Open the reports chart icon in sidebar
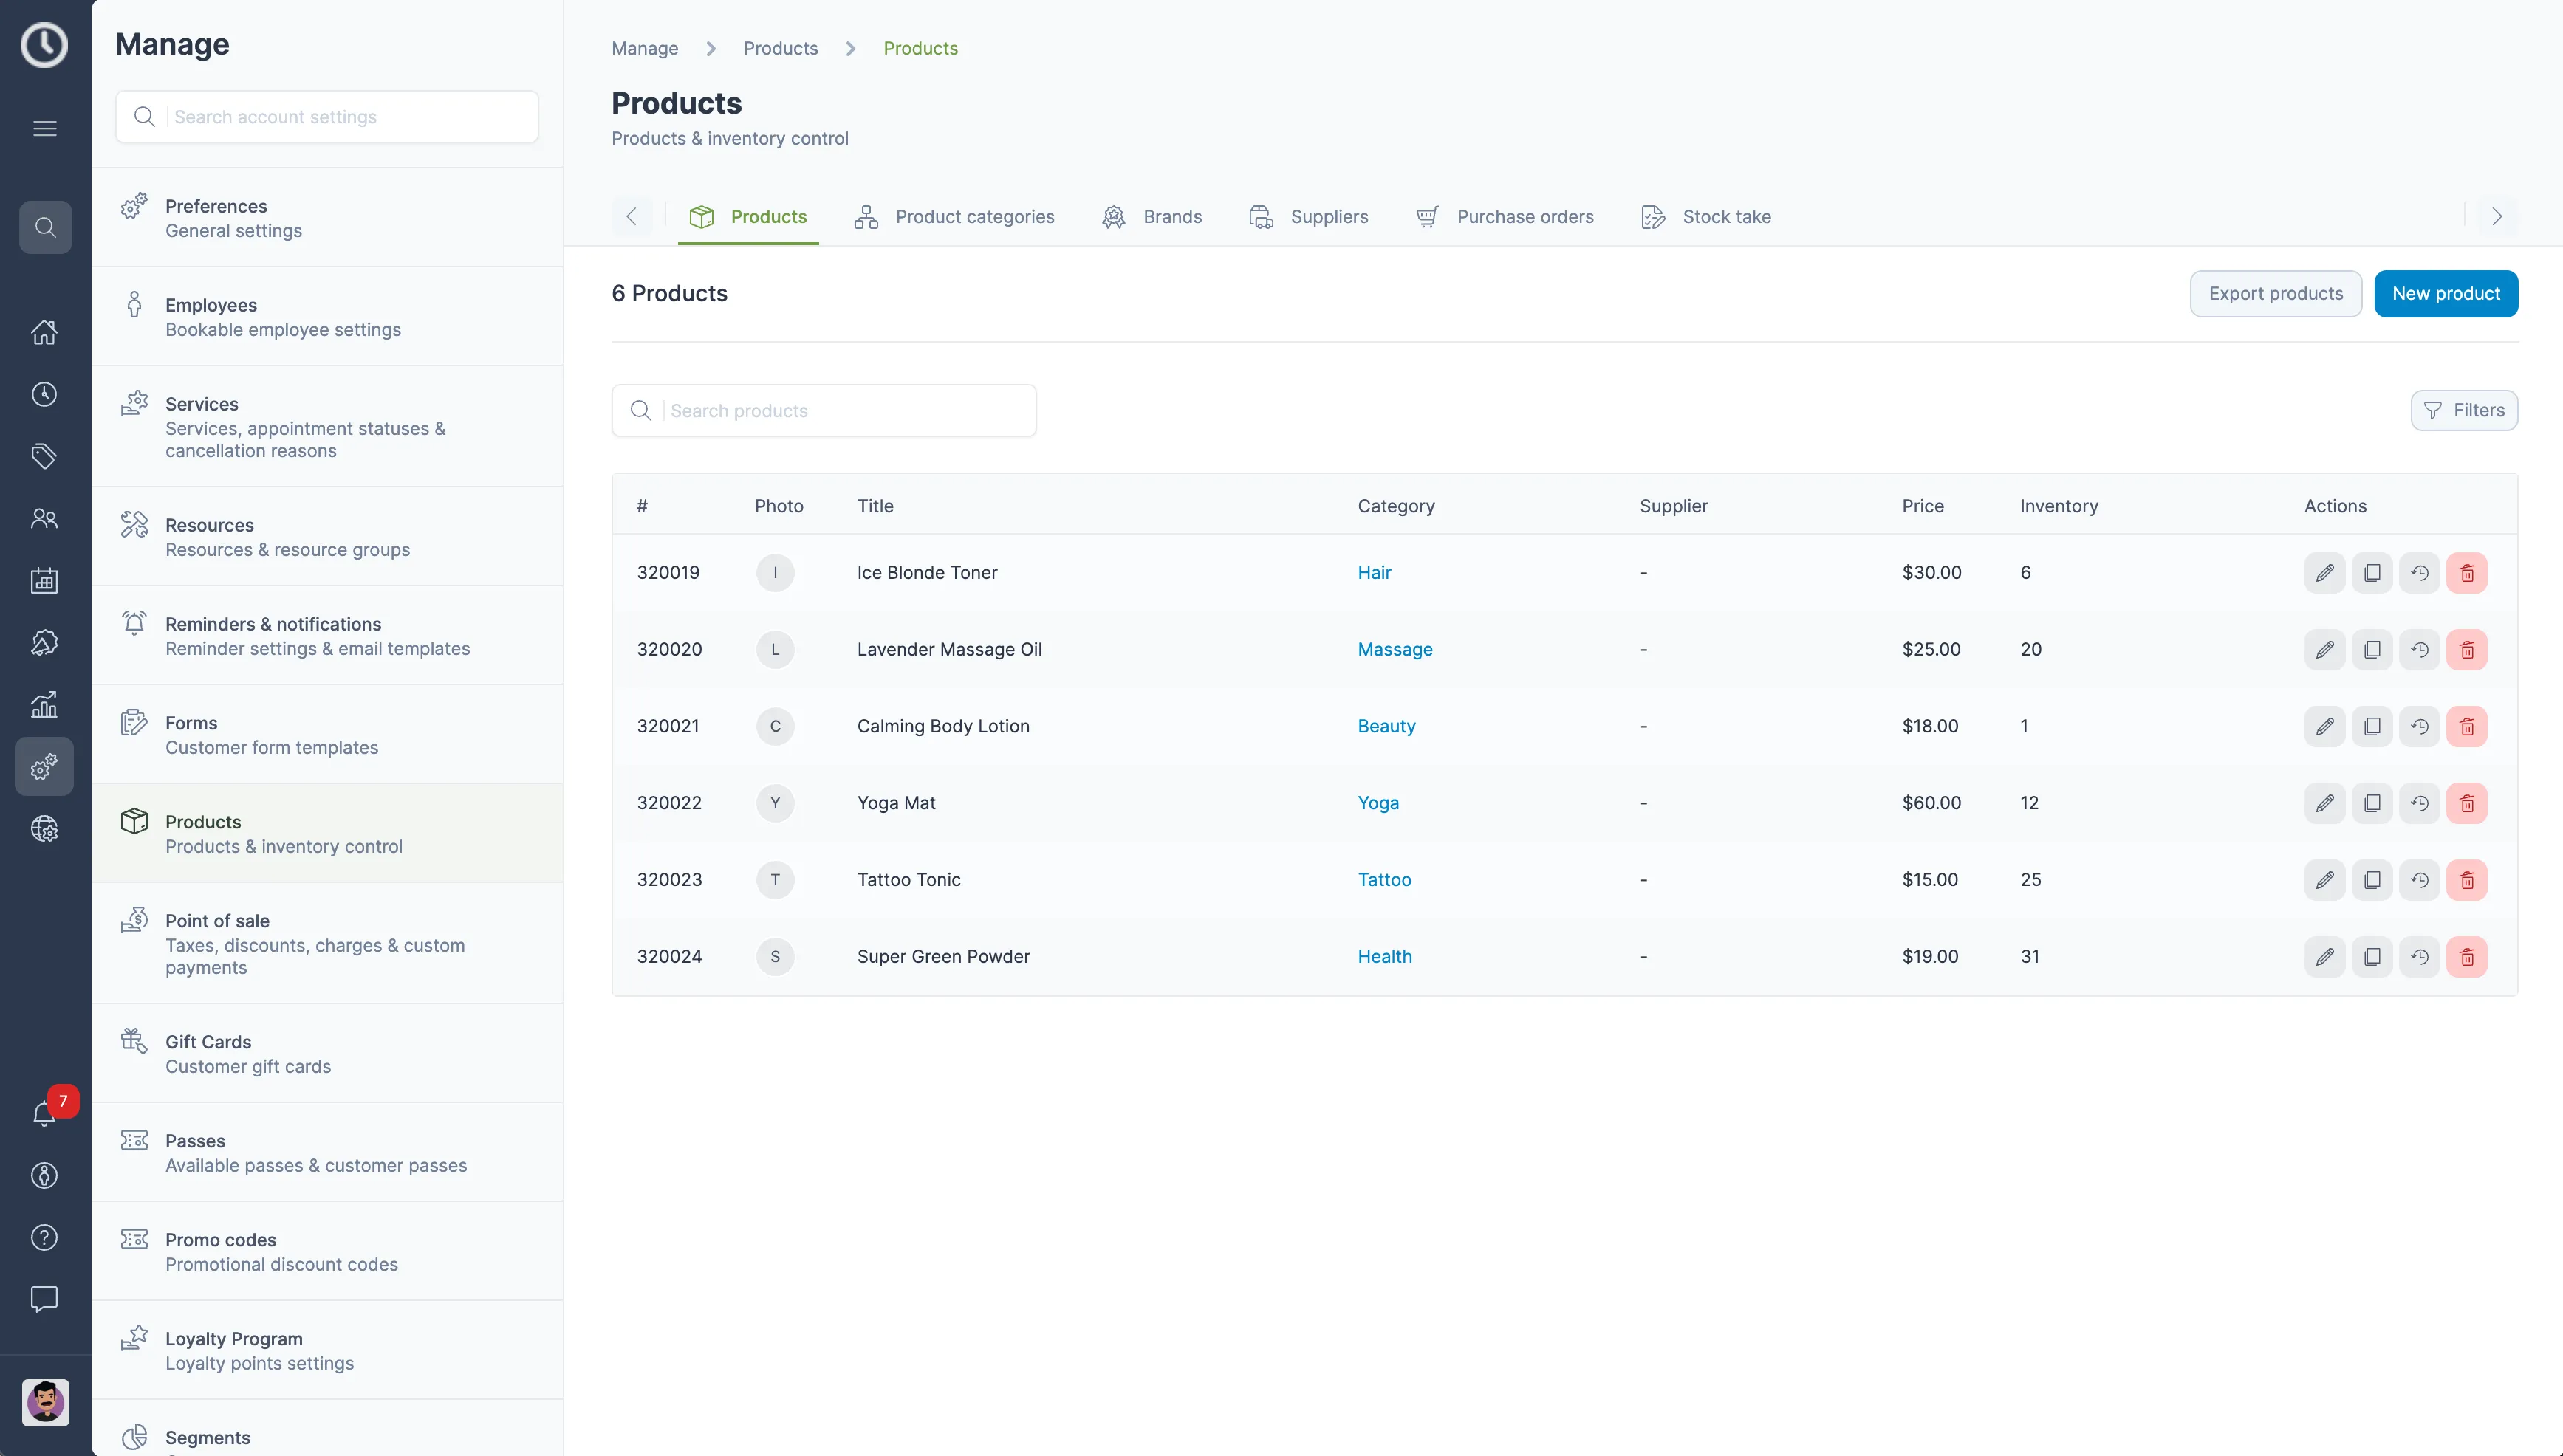Viewport: 2563px width, 1456px height. tap(44, 705)
